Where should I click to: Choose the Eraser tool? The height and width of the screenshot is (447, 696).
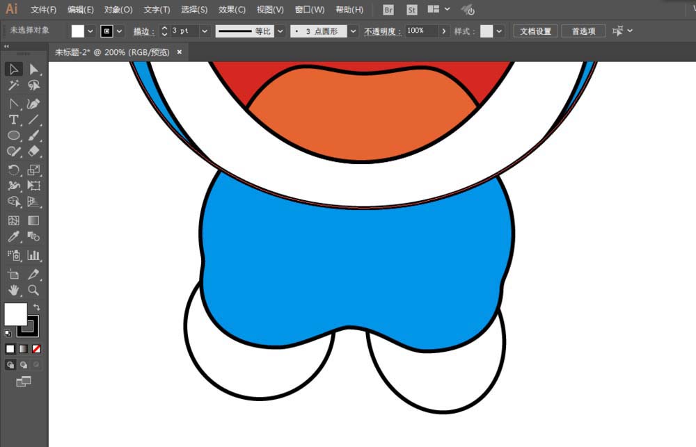click(x=33, y=152)
